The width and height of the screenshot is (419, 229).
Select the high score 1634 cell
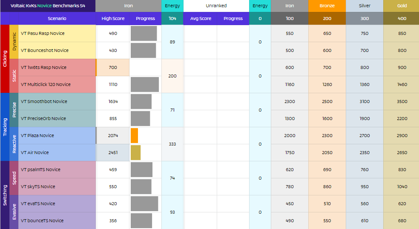pyautogui.click(x=113, y=102)
